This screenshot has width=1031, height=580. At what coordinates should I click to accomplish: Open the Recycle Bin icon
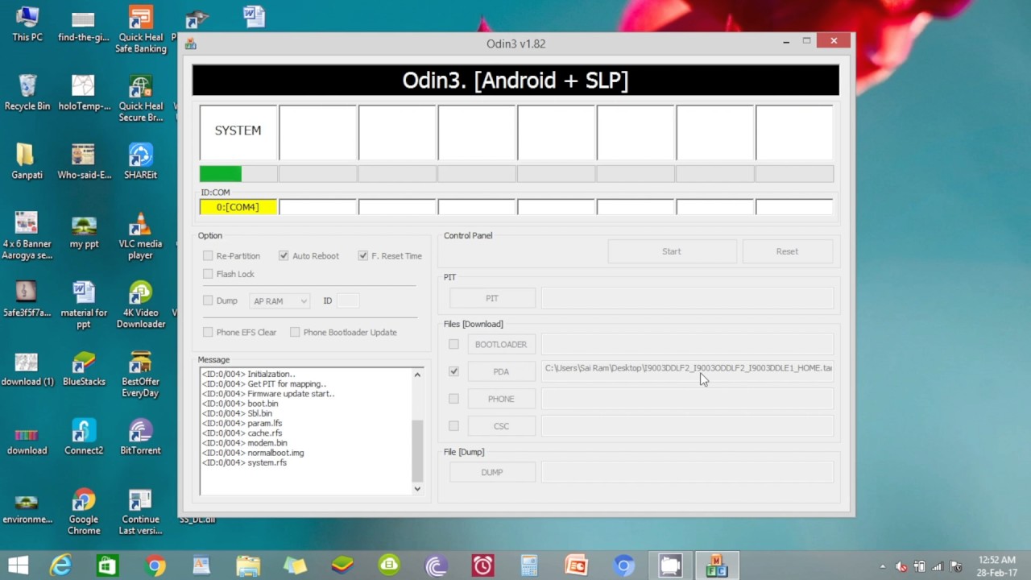coord(27,93)
